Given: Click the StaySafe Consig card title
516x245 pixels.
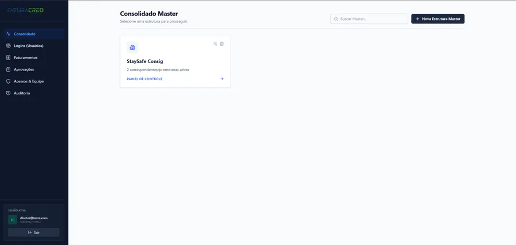Looking at the screenshot, I should [145, 61].
